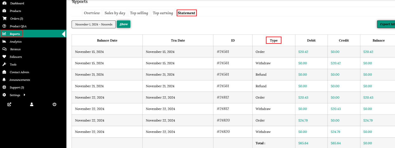Viewport: 395px width, 148px height.
Task: Open the Top earning tab
Action: pyautogui.click(x=163, y=13)
